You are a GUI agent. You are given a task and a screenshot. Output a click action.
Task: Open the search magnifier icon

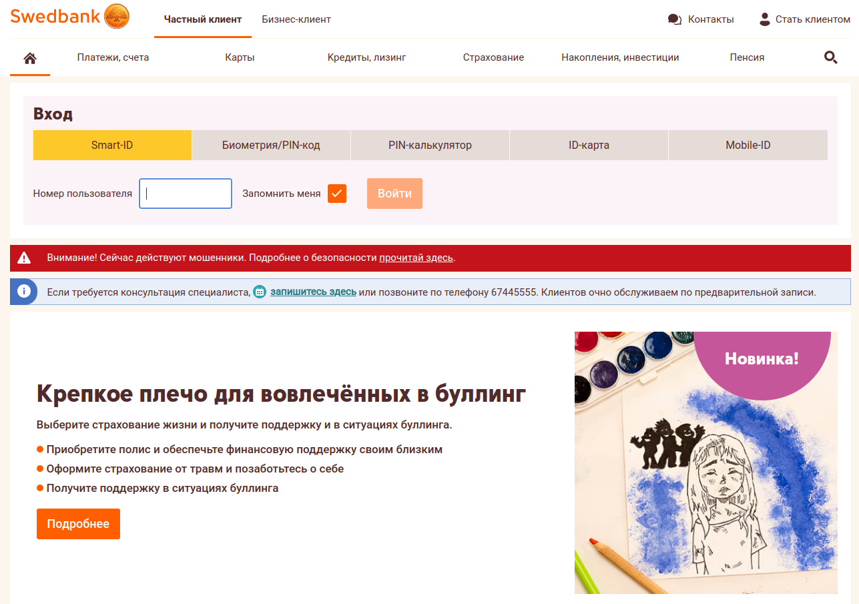click(x=831, y=57)
